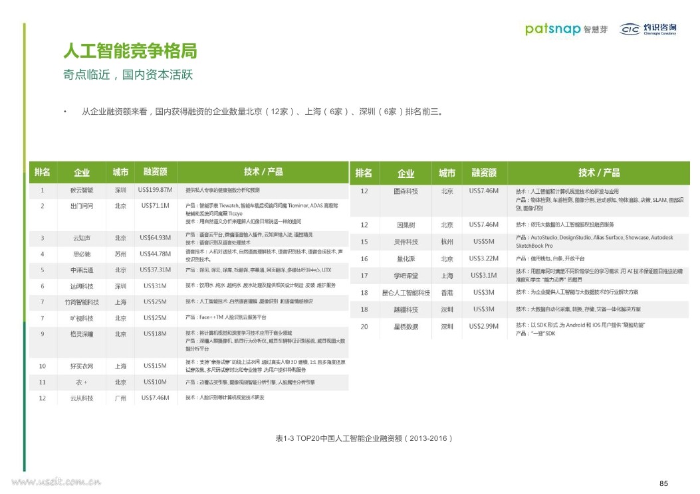Viewport: 700px width, 494px height.
Task: Click company name 云从科技
Action: tap(82, 398)
